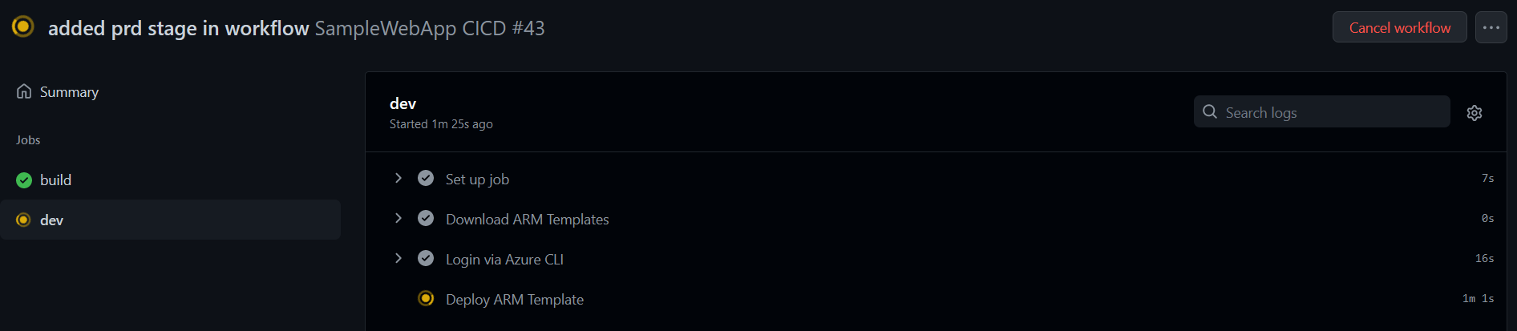
Task: Click the Deploy ARM Template spinner icon
Action: [x=426, y=299]
